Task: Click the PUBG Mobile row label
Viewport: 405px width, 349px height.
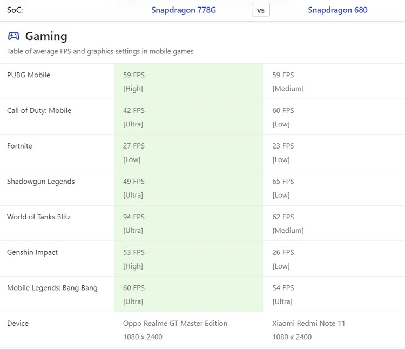Action: coord(29,75)
